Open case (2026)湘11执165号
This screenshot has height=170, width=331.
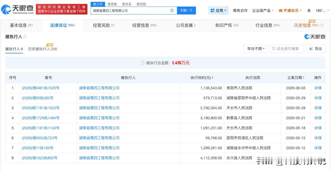[38, 148]
